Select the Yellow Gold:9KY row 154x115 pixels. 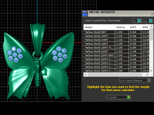click(116, 32)
